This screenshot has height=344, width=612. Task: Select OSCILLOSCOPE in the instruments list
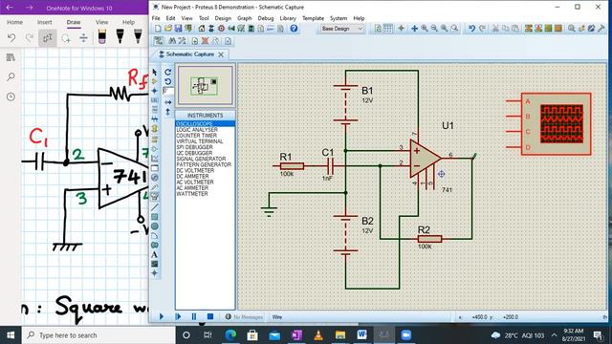(x=205, y=123)
